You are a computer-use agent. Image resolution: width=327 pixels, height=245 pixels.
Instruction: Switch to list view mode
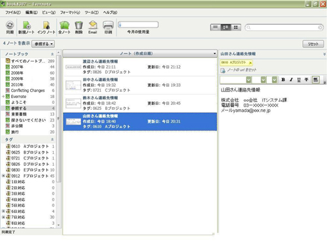click(215, 27)
